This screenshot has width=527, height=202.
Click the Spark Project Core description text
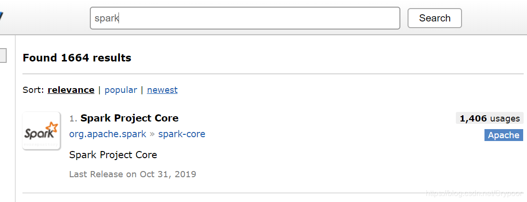point(113,155)
